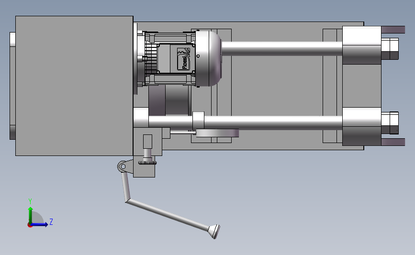Select the motor's rounded fan cover
The image size is (415, 255).
pyautogui.click(x=209, y=58)
